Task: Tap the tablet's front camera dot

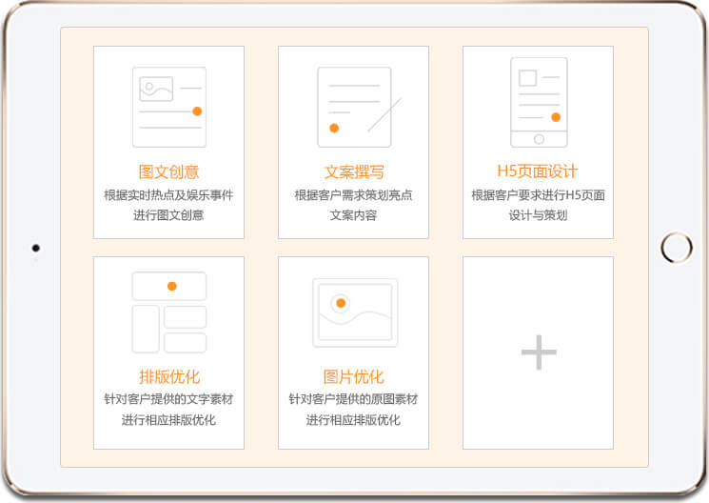Action: point(36,249)
